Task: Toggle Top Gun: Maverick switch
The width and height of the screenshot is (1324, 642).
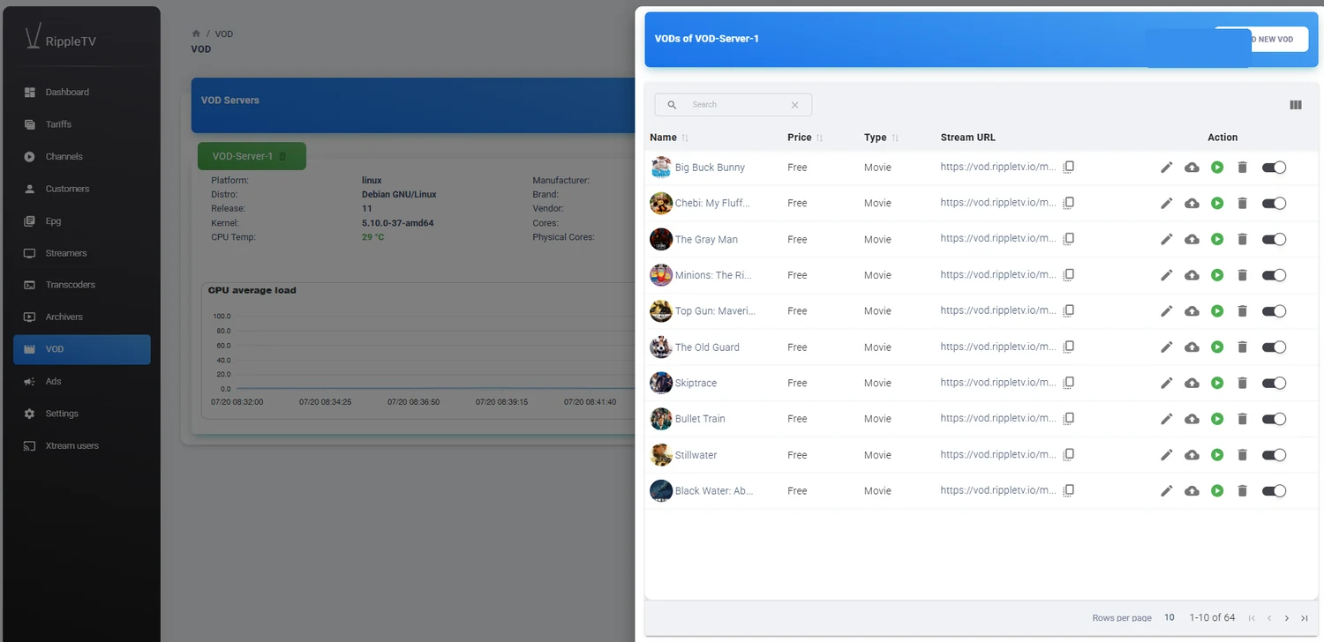Action: pyautogui.click(x=1274, y=311)
